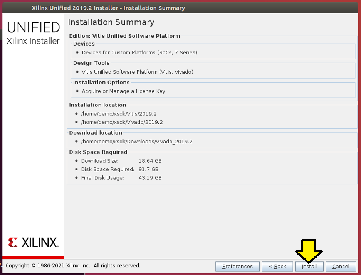Click the Installation Summary heading
361x275 pixels.
point(111,22)
